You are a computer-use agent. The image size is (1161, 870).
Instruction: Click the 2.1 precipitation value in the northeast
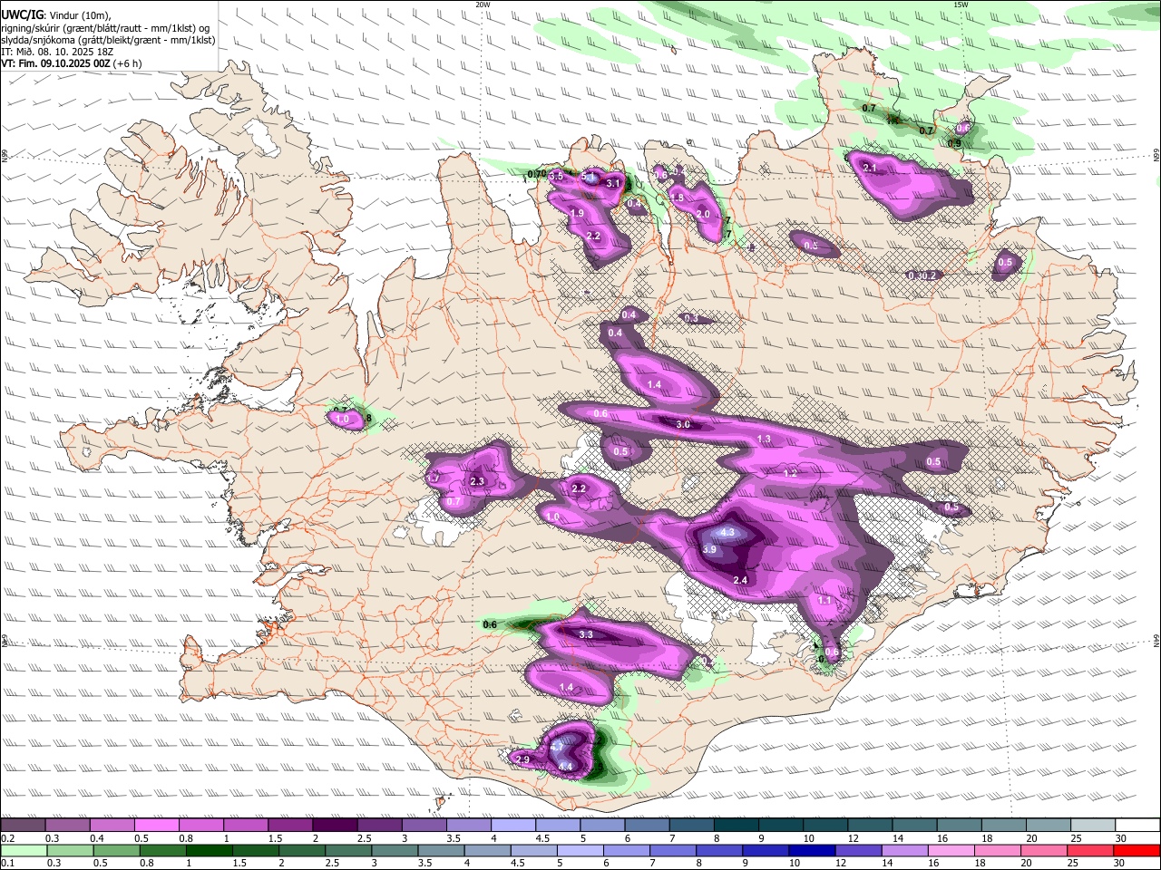[x=870, y=169]
